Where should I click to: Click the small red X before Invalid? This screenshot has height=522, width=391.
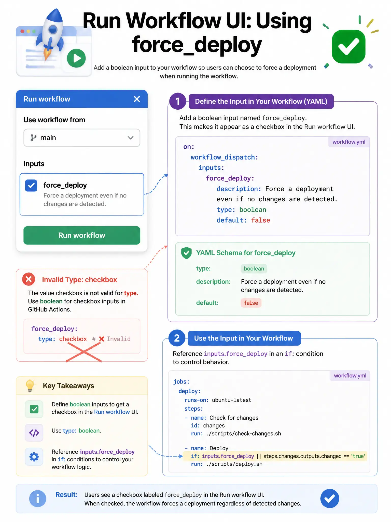coord(102,339)
